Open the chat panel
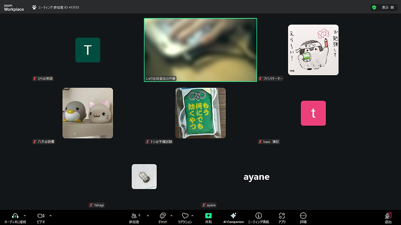The image size is (401, 225). [x=163, y=218]
